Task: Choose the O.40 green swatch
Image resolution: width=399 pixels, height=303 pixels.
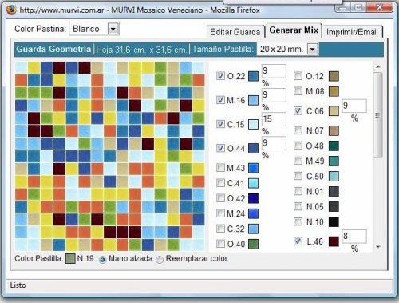Action: [253, 244]
